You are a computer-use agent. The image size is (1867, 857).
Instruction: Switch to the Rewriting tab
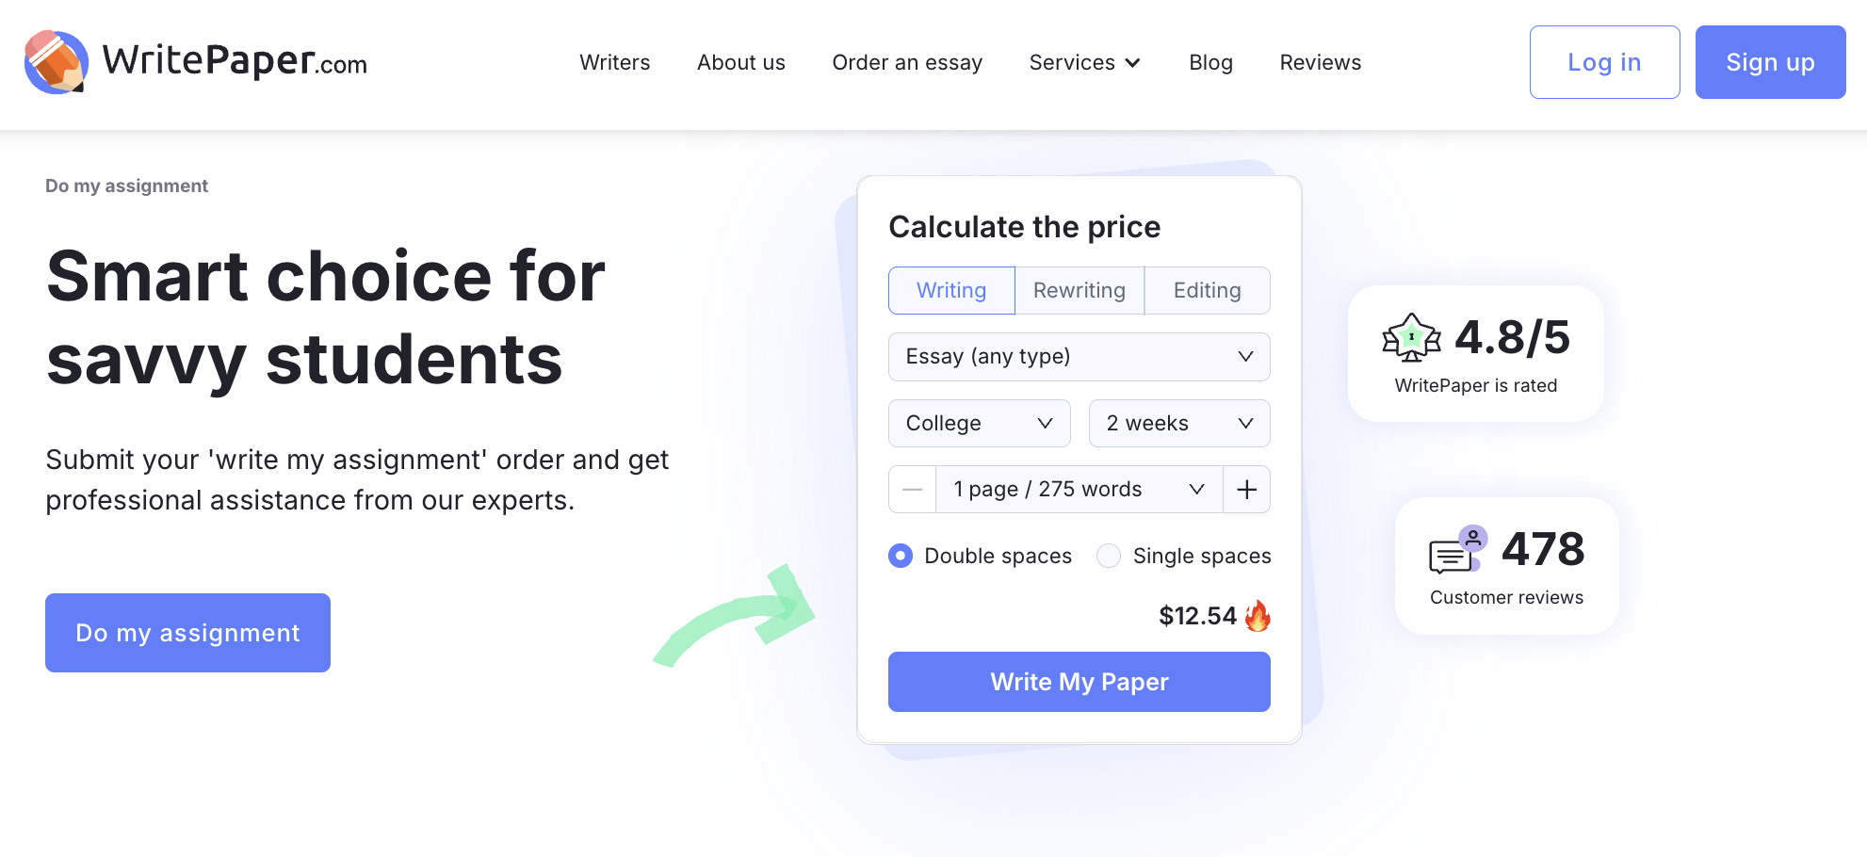pos(1080,290)
